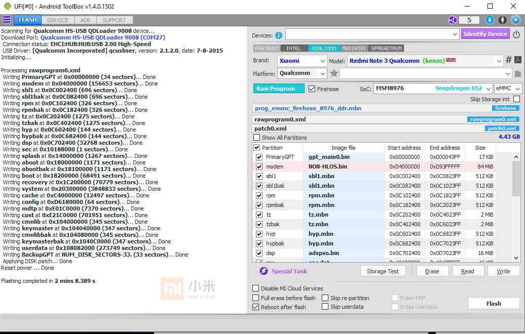Enable Full erase before flash
Viewport: 525px width, 334px height.
coord(256,298)
